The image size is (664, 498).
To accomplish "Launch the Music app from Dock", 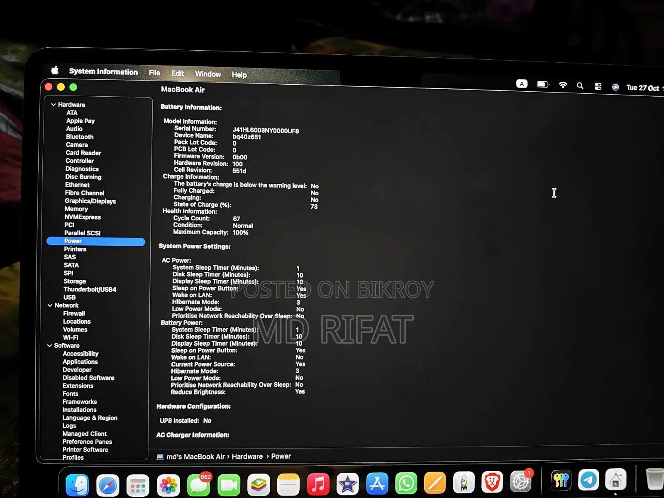I will tap(318, 483).
